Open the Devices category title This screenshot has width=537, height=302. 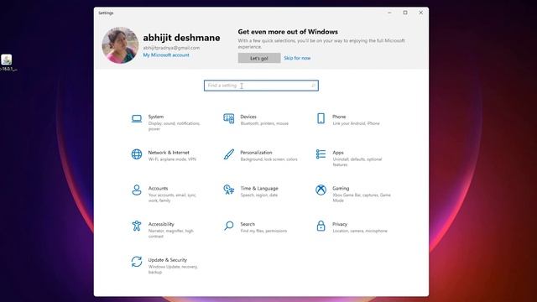pyautogui.click(x=248, y=117)
